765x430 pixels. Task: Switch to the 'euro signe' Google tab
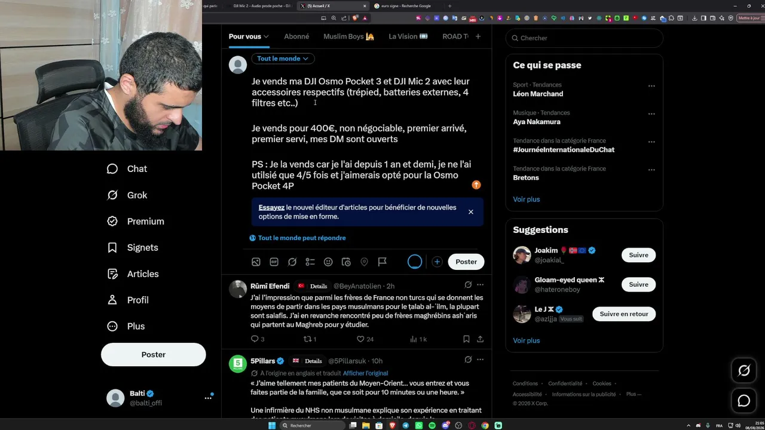[x=406, y=6]
